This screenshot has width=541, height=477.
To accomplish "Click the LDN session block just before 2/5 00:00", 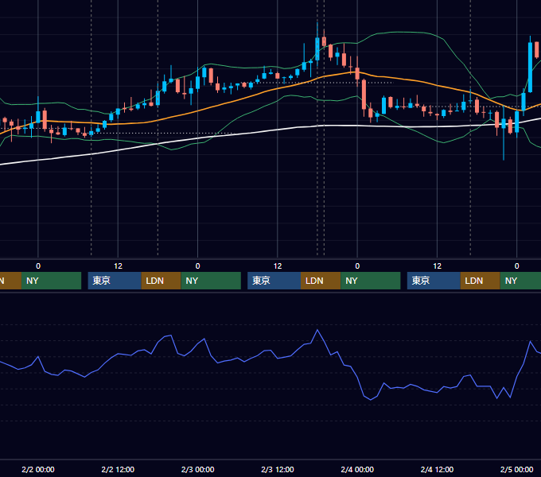I will pyautogui.click(x=481, y=281).
